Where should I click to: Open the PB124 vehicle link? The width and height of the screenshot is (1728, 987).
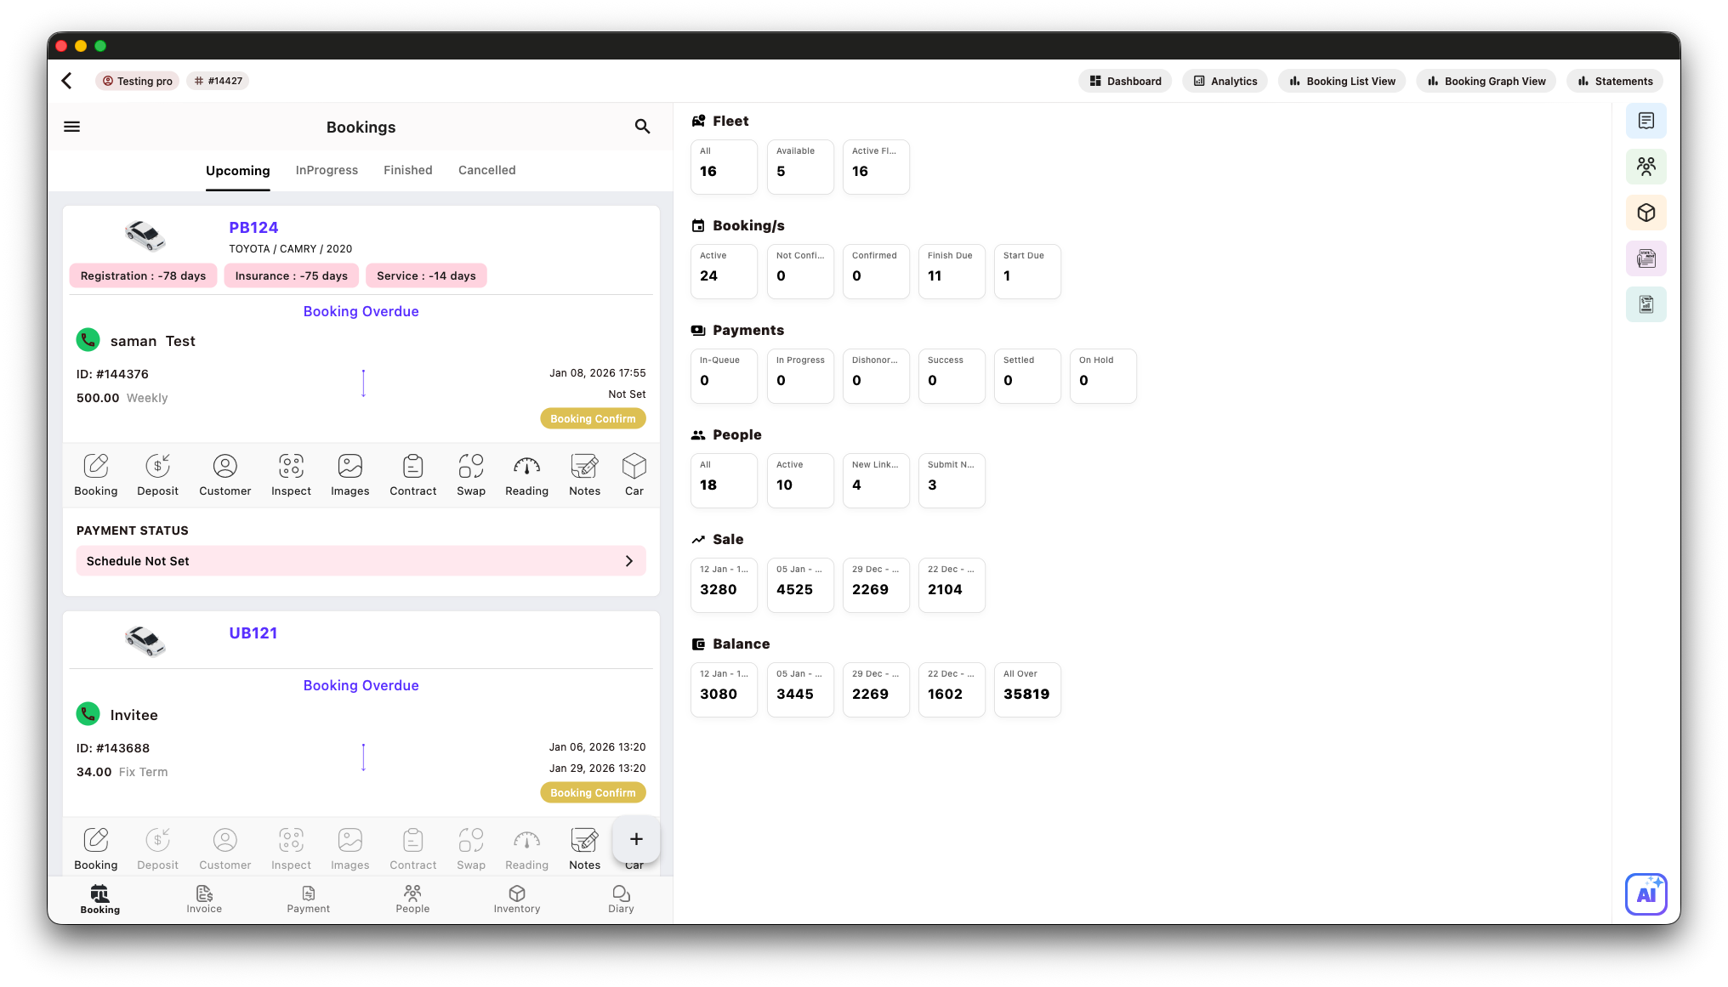point(253,227)
